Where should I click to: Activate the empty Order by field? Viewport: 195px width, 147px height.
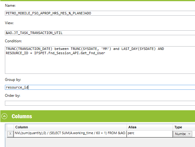tap(100, 103)
